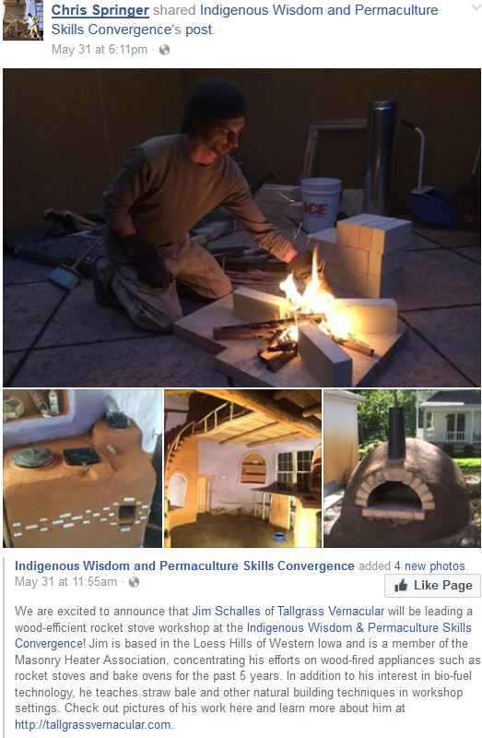Click the Like Page button

[432, 586]
